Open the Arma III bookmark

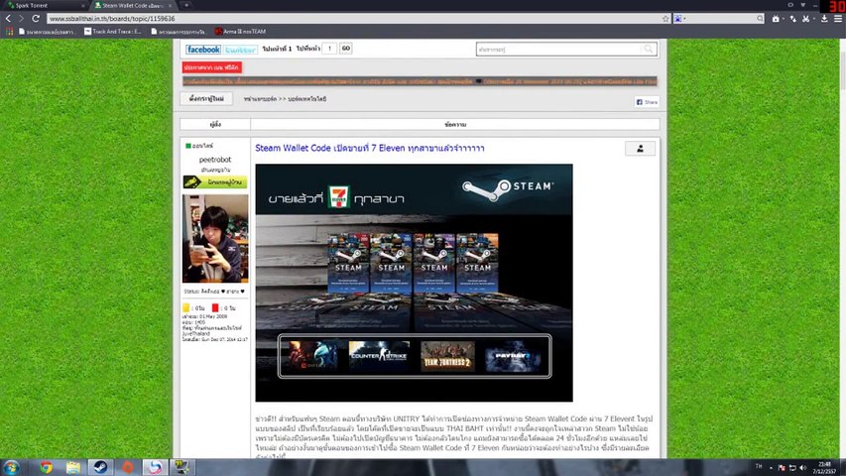point(240,32)
